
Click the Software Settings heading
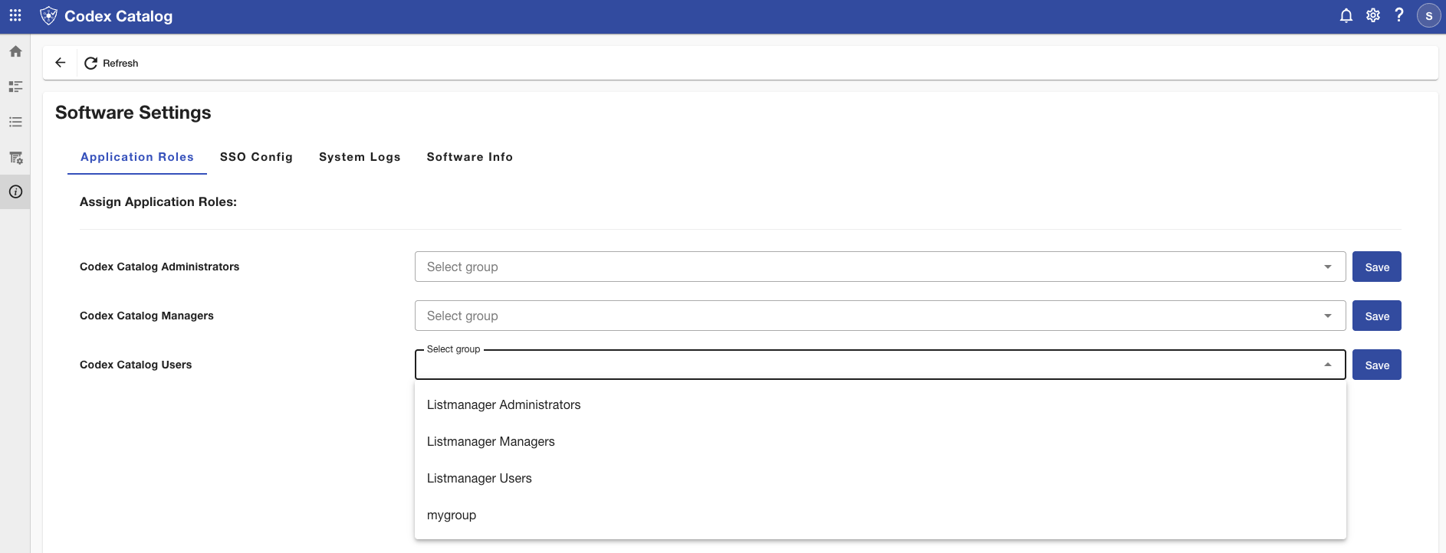(x=133, y=113)
